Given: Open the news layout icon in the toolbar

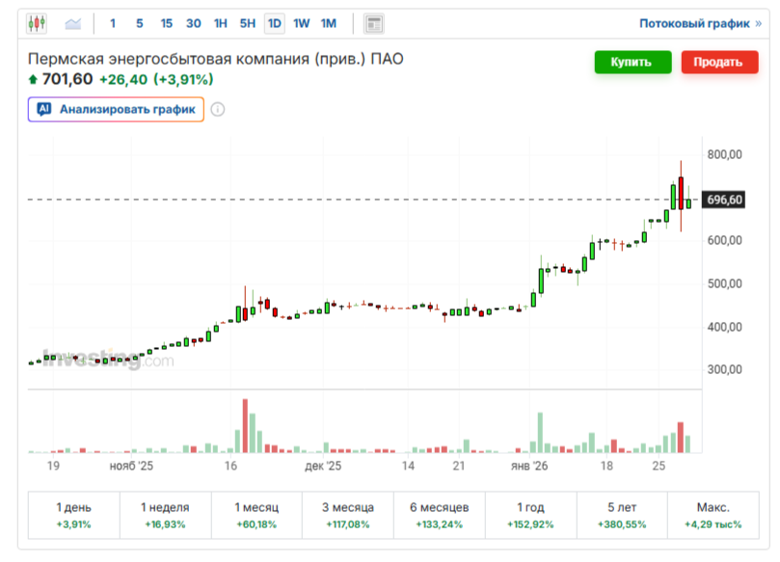Looking at the screenshot, I should pyautogui.click(x=373, y=23).
